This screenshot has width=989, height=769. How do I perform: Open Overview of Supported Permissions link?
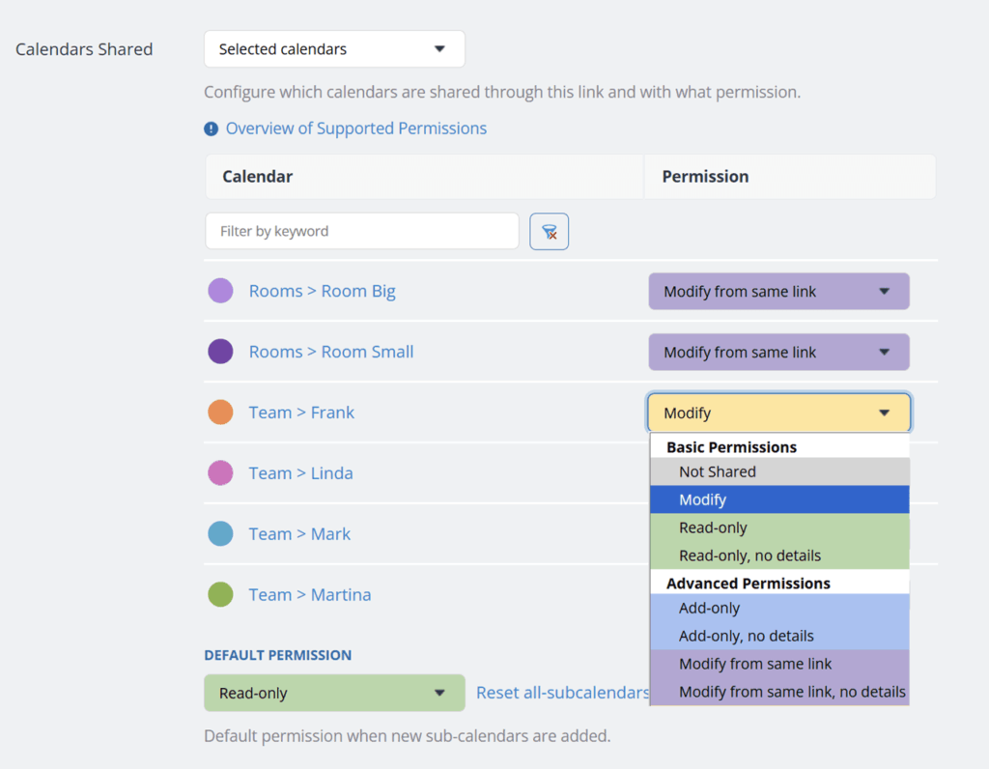(x=355, y=128)
